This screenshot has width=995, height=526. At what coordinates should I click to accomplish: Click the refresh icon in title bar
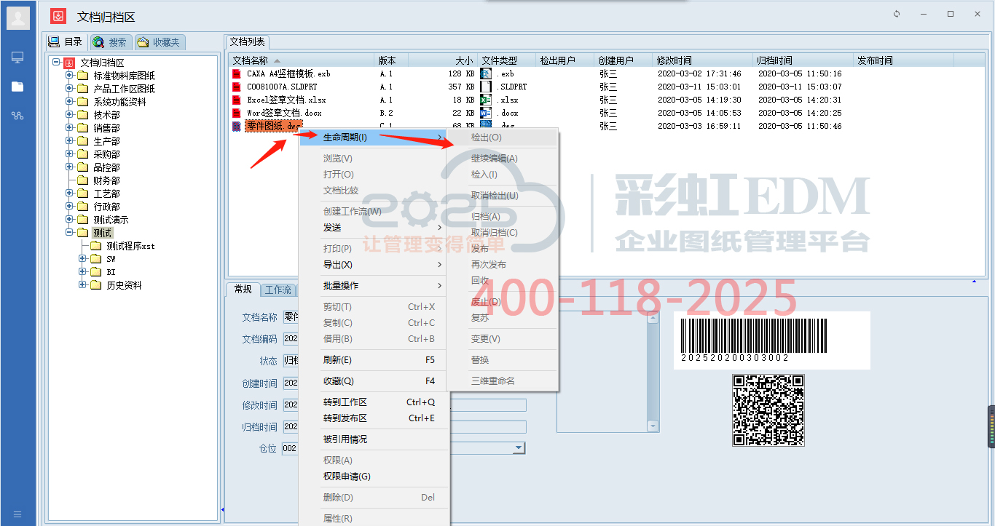(897, 14)
